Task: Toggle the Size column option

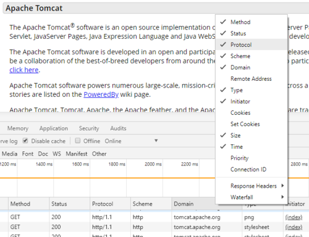Action: tap(252, 135)
